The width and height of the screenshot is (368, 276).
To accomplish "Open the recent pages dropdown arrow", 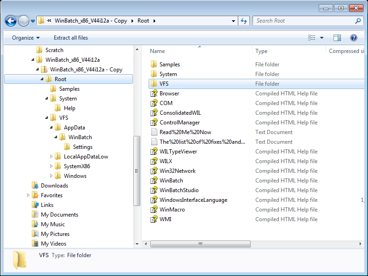I will click(33, 21).
